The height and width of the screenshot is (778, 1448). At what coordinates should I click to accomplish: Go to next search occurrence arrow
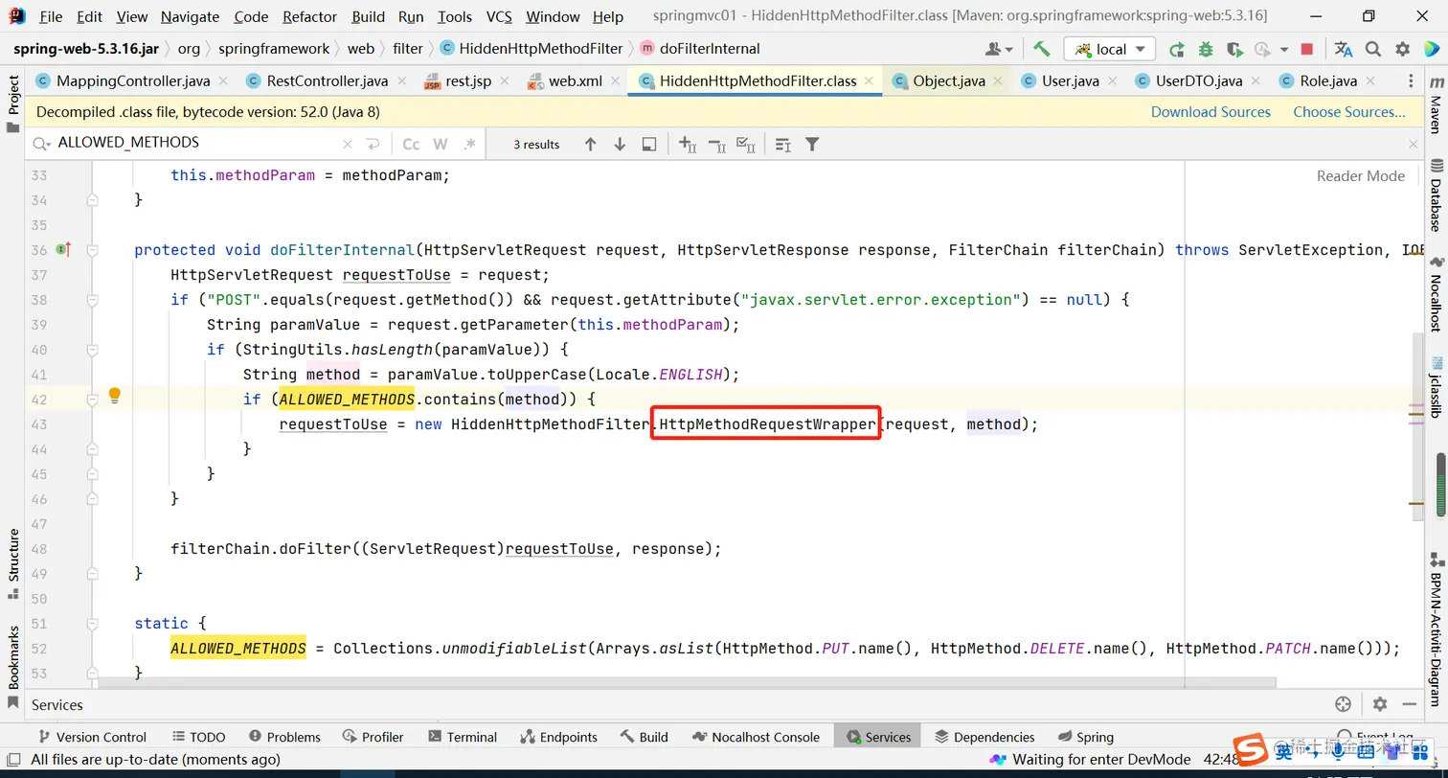tap(620, 144)
